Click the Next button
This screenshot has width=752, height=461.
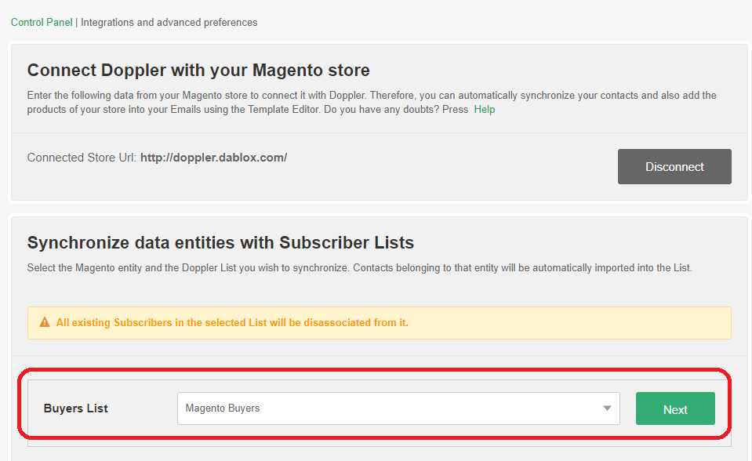[675, 408]
